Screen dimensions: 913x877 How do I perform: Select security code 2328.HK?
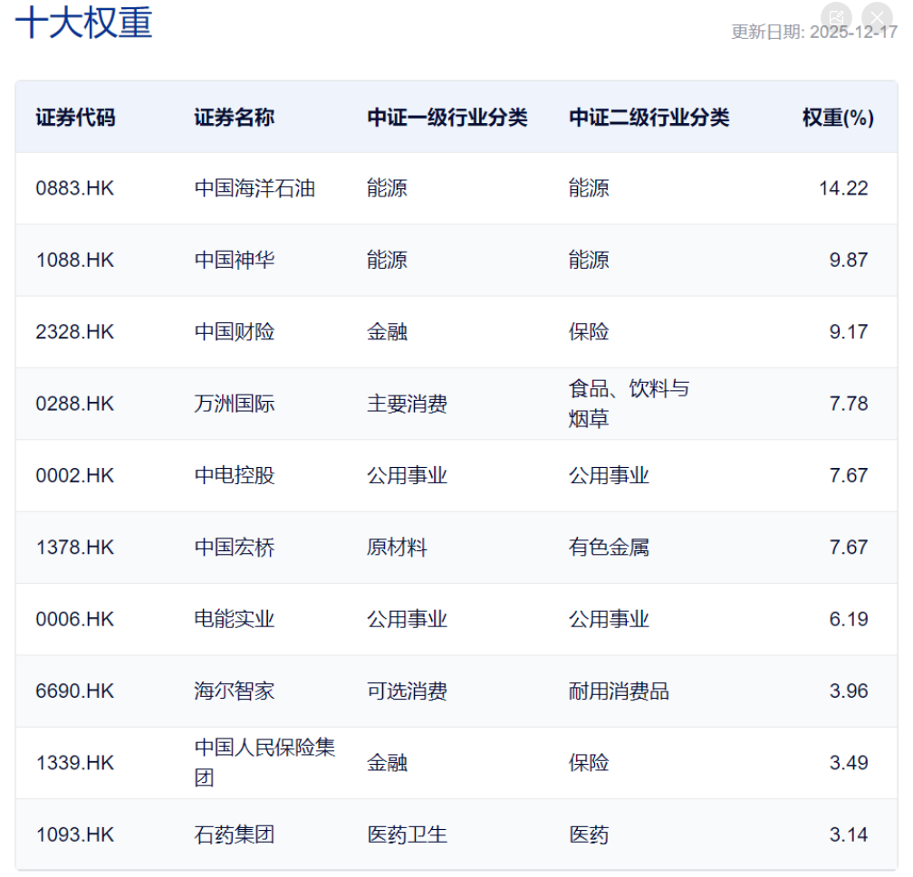74,332
